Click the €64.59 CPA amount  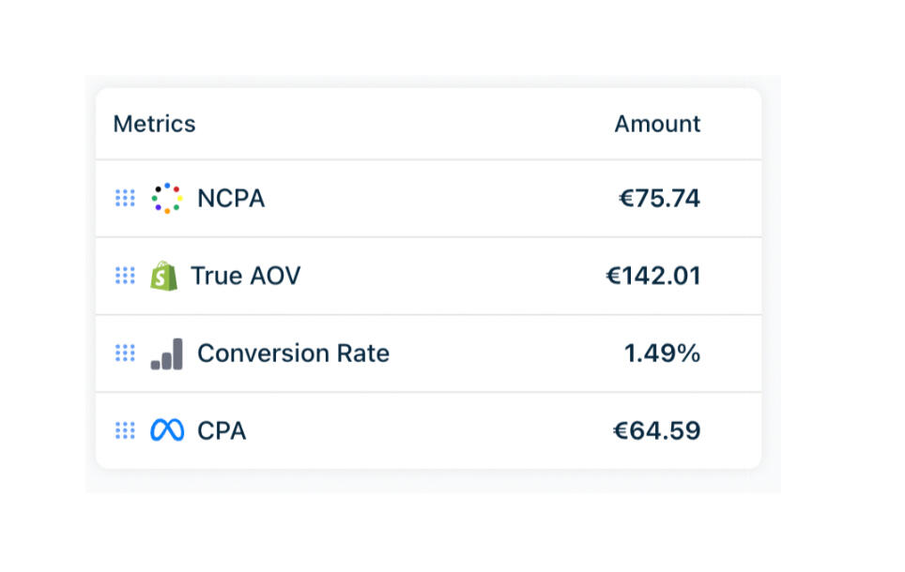656,430
